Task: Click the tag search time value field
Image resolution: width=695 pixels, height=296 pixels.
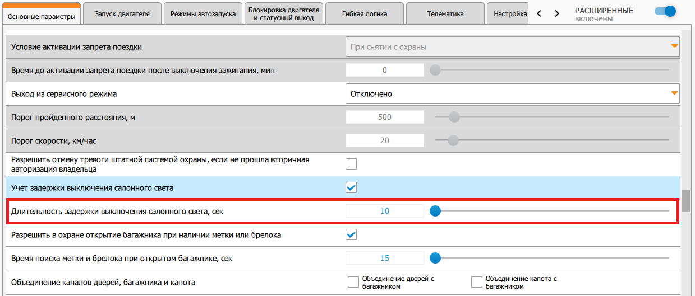Action: click(384, 258)
